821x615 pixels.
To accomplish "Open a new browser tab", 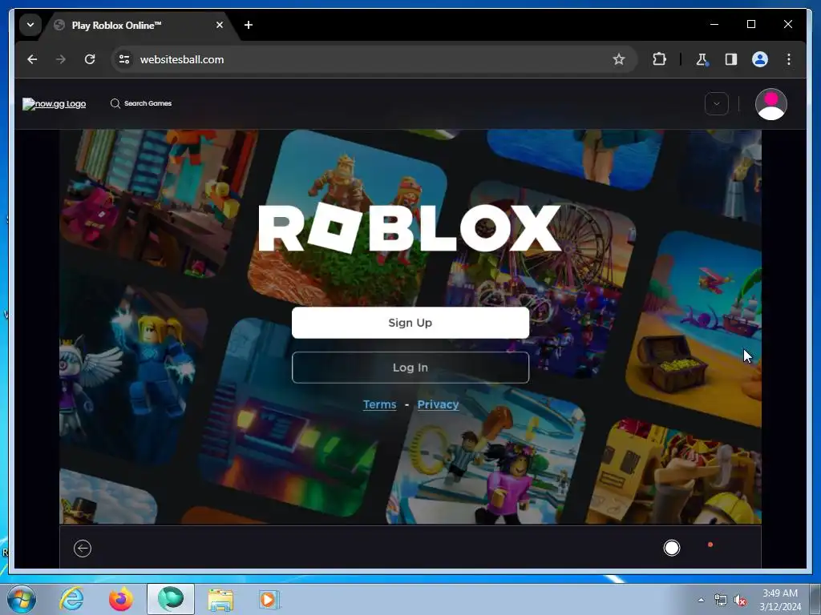I will [249, 25].
